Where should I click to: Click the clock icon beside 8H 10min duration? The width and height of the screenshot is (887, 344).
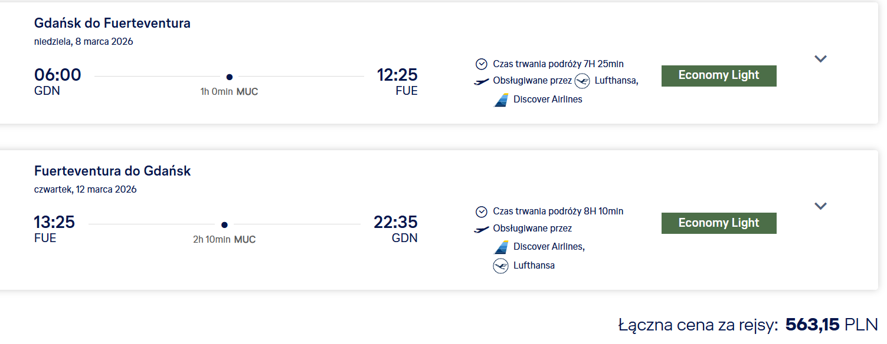click(482, 211)
